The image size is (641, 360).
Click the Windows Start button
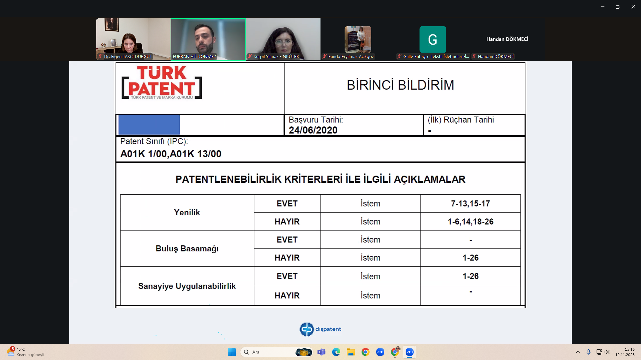click(232, 352)
